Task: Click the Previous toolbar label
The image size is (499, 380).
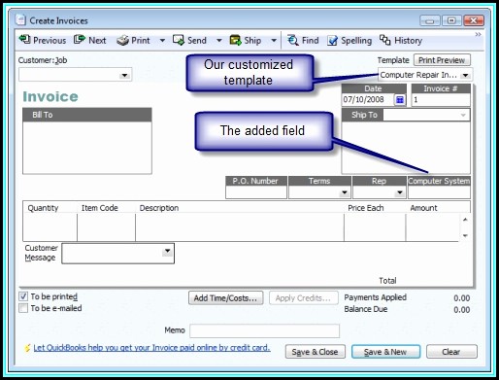Action: coord(50,41)
